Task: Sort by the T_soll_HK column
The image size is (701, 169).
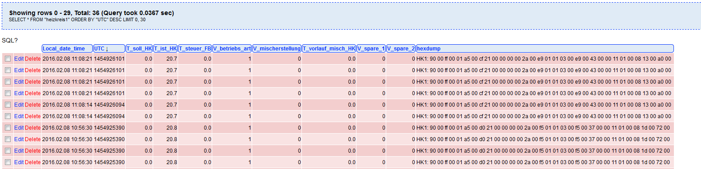Action: pos(139,49)
